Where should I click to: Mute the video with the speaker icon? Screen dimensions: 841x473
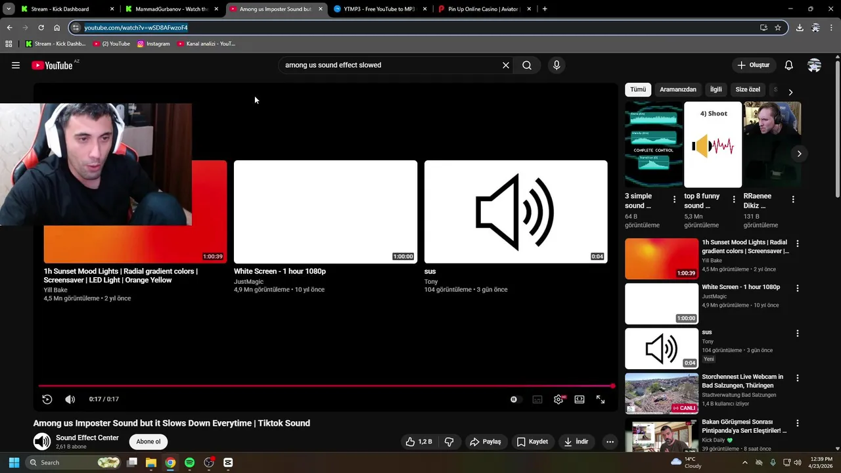tap(70, 399)
